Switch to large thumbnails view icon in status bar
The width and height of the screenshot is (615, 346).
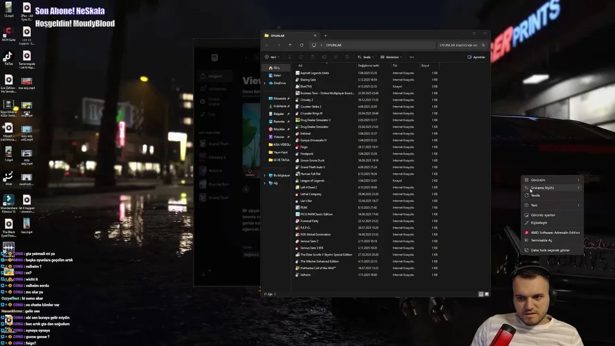click(x=487, y=294)
